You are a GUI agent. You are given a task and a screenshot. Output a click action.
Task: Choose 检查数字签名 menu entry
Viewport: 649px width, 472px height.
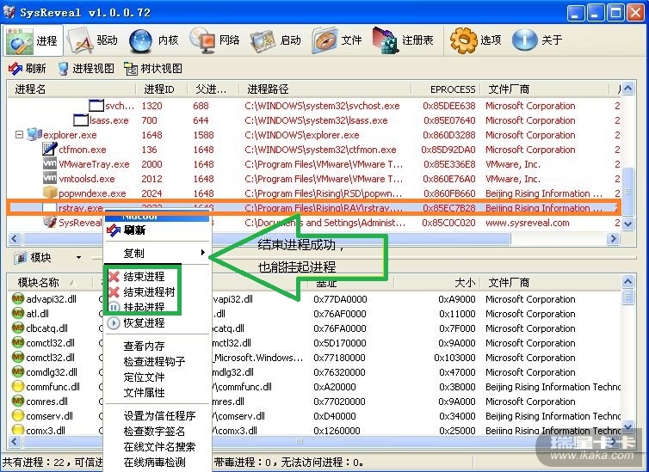tap(158, 431)
